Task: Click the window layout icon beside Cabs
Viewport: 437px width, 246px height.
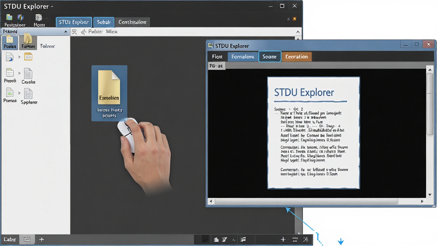Action: [27, 239]
